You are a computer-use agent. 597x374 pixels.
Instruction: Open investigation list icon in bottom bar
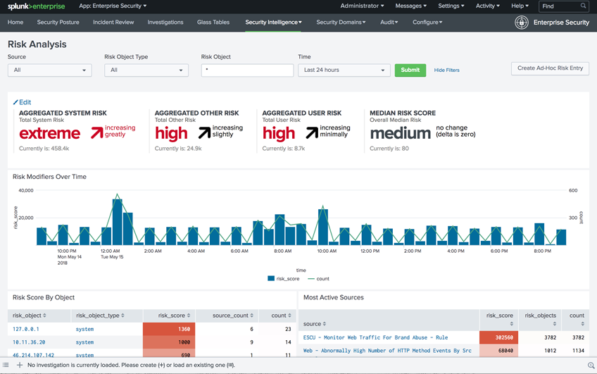[x=6, y=366]
